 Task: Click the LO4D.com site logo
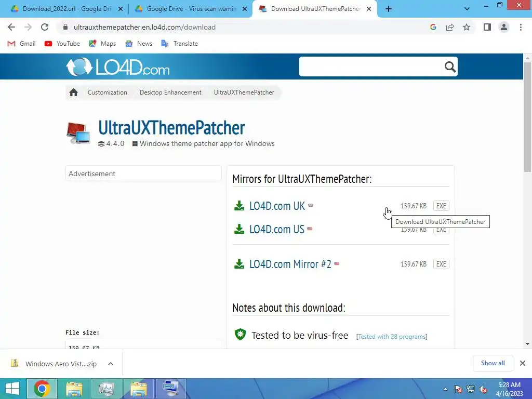117,67
